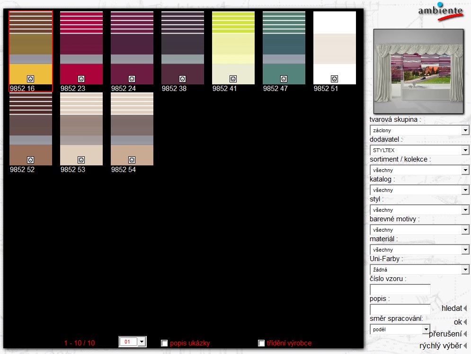Click the detail icon on swatch 9852 54

(132, 160)
